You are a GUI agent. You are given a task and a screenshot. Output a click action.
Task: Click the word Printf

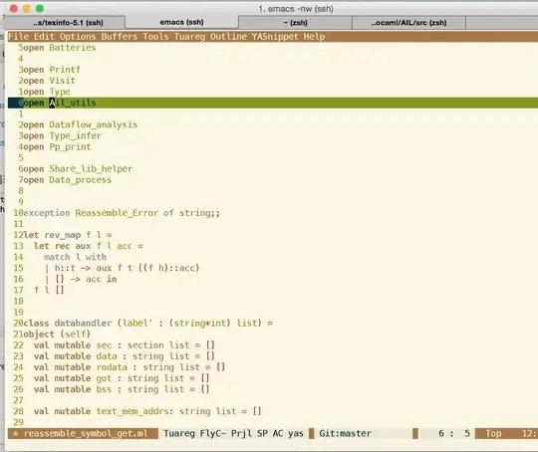pos(65,70)
